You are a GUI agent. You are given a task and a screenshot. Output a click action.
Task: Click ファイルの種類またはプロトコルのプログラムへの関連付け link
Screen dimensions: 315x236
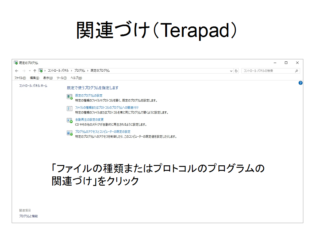pyautogui.click(x=107, y=108)
